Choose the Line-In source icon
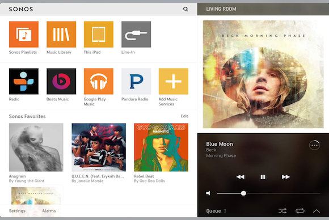The image size is (329, 220). pyautogui.click(x=136, y=35)
